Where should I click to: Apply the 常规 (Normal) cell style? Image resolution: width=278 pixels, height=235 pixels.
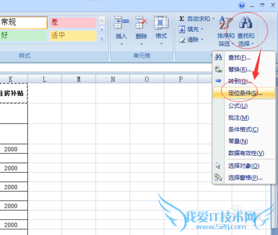click(x=23, y=22)
